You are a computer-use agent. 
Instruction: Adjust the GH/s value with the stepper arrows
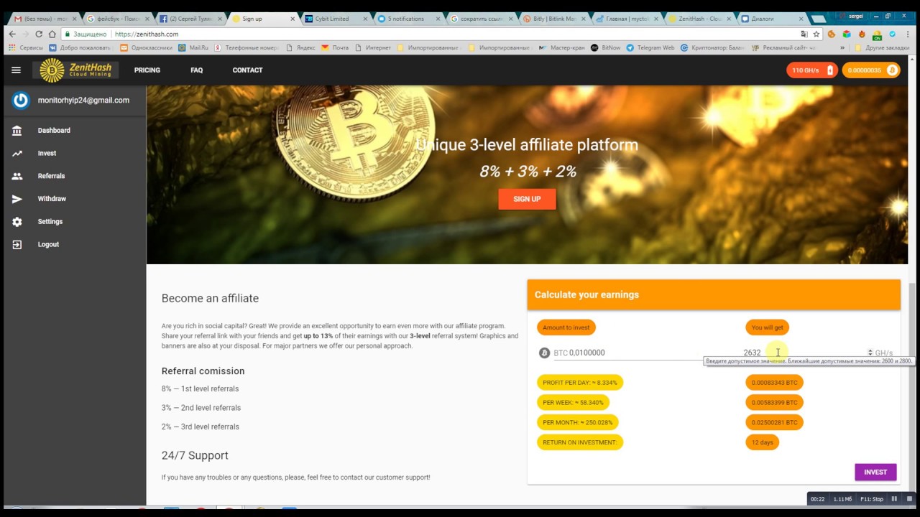pyautogui.click(x=870, y=353)
